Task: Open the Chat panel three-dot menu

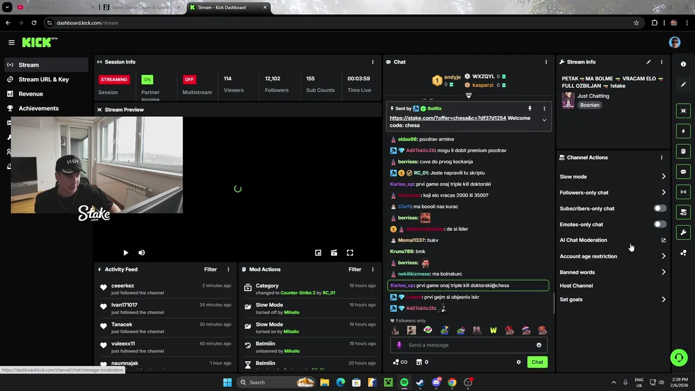Action: click(546, 62)
